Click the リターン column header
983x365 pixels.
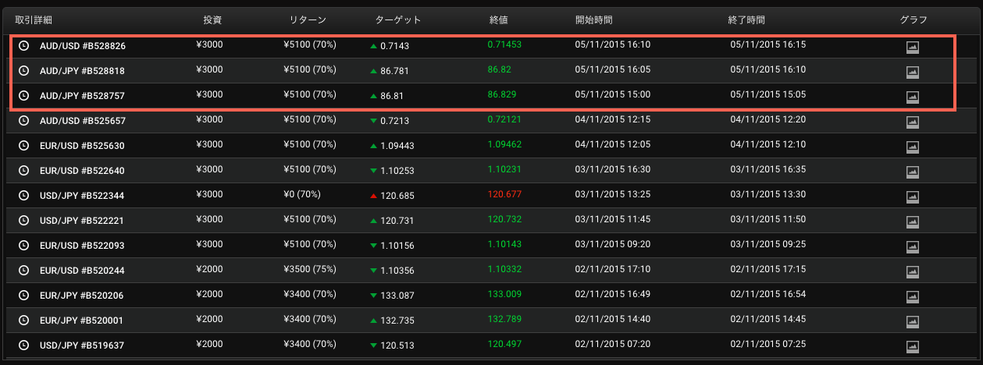coord(308,19)
